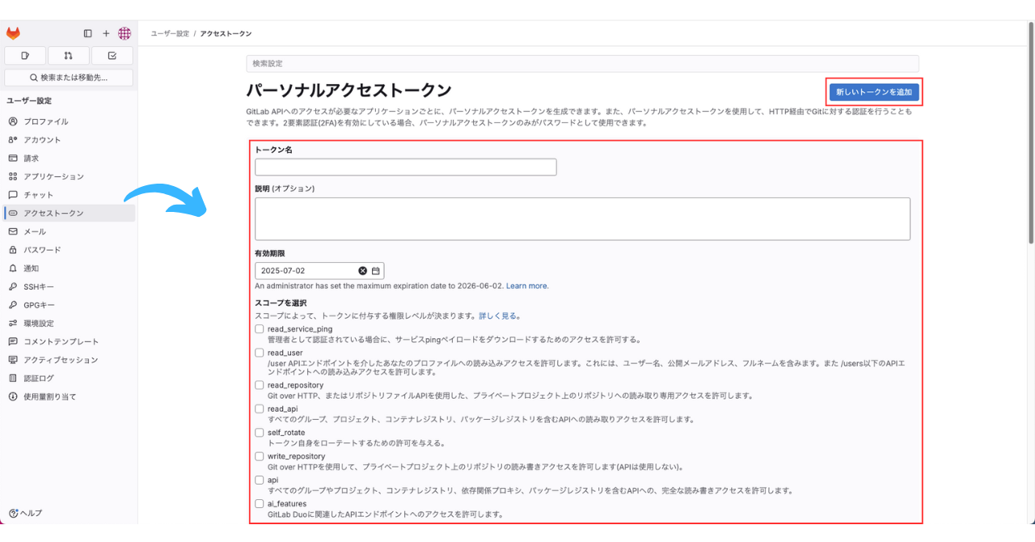Click the GitLab logo icon
The height and width of the screenshot is (542, 1035).
(13, 33)
